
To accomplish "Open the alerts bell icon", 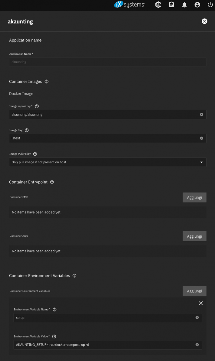I will point(184,5).
